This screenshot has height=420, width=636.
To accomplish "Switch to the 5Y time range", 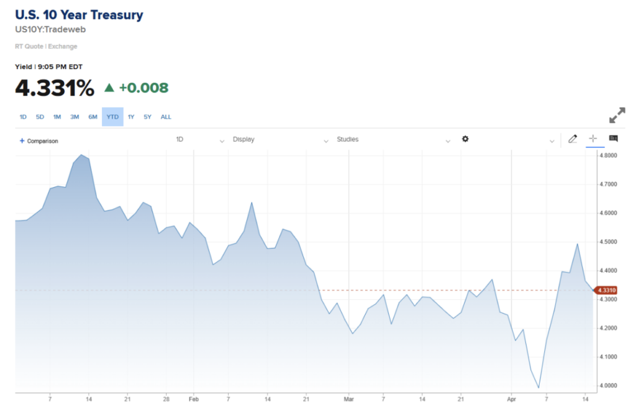I will [148, 117].
